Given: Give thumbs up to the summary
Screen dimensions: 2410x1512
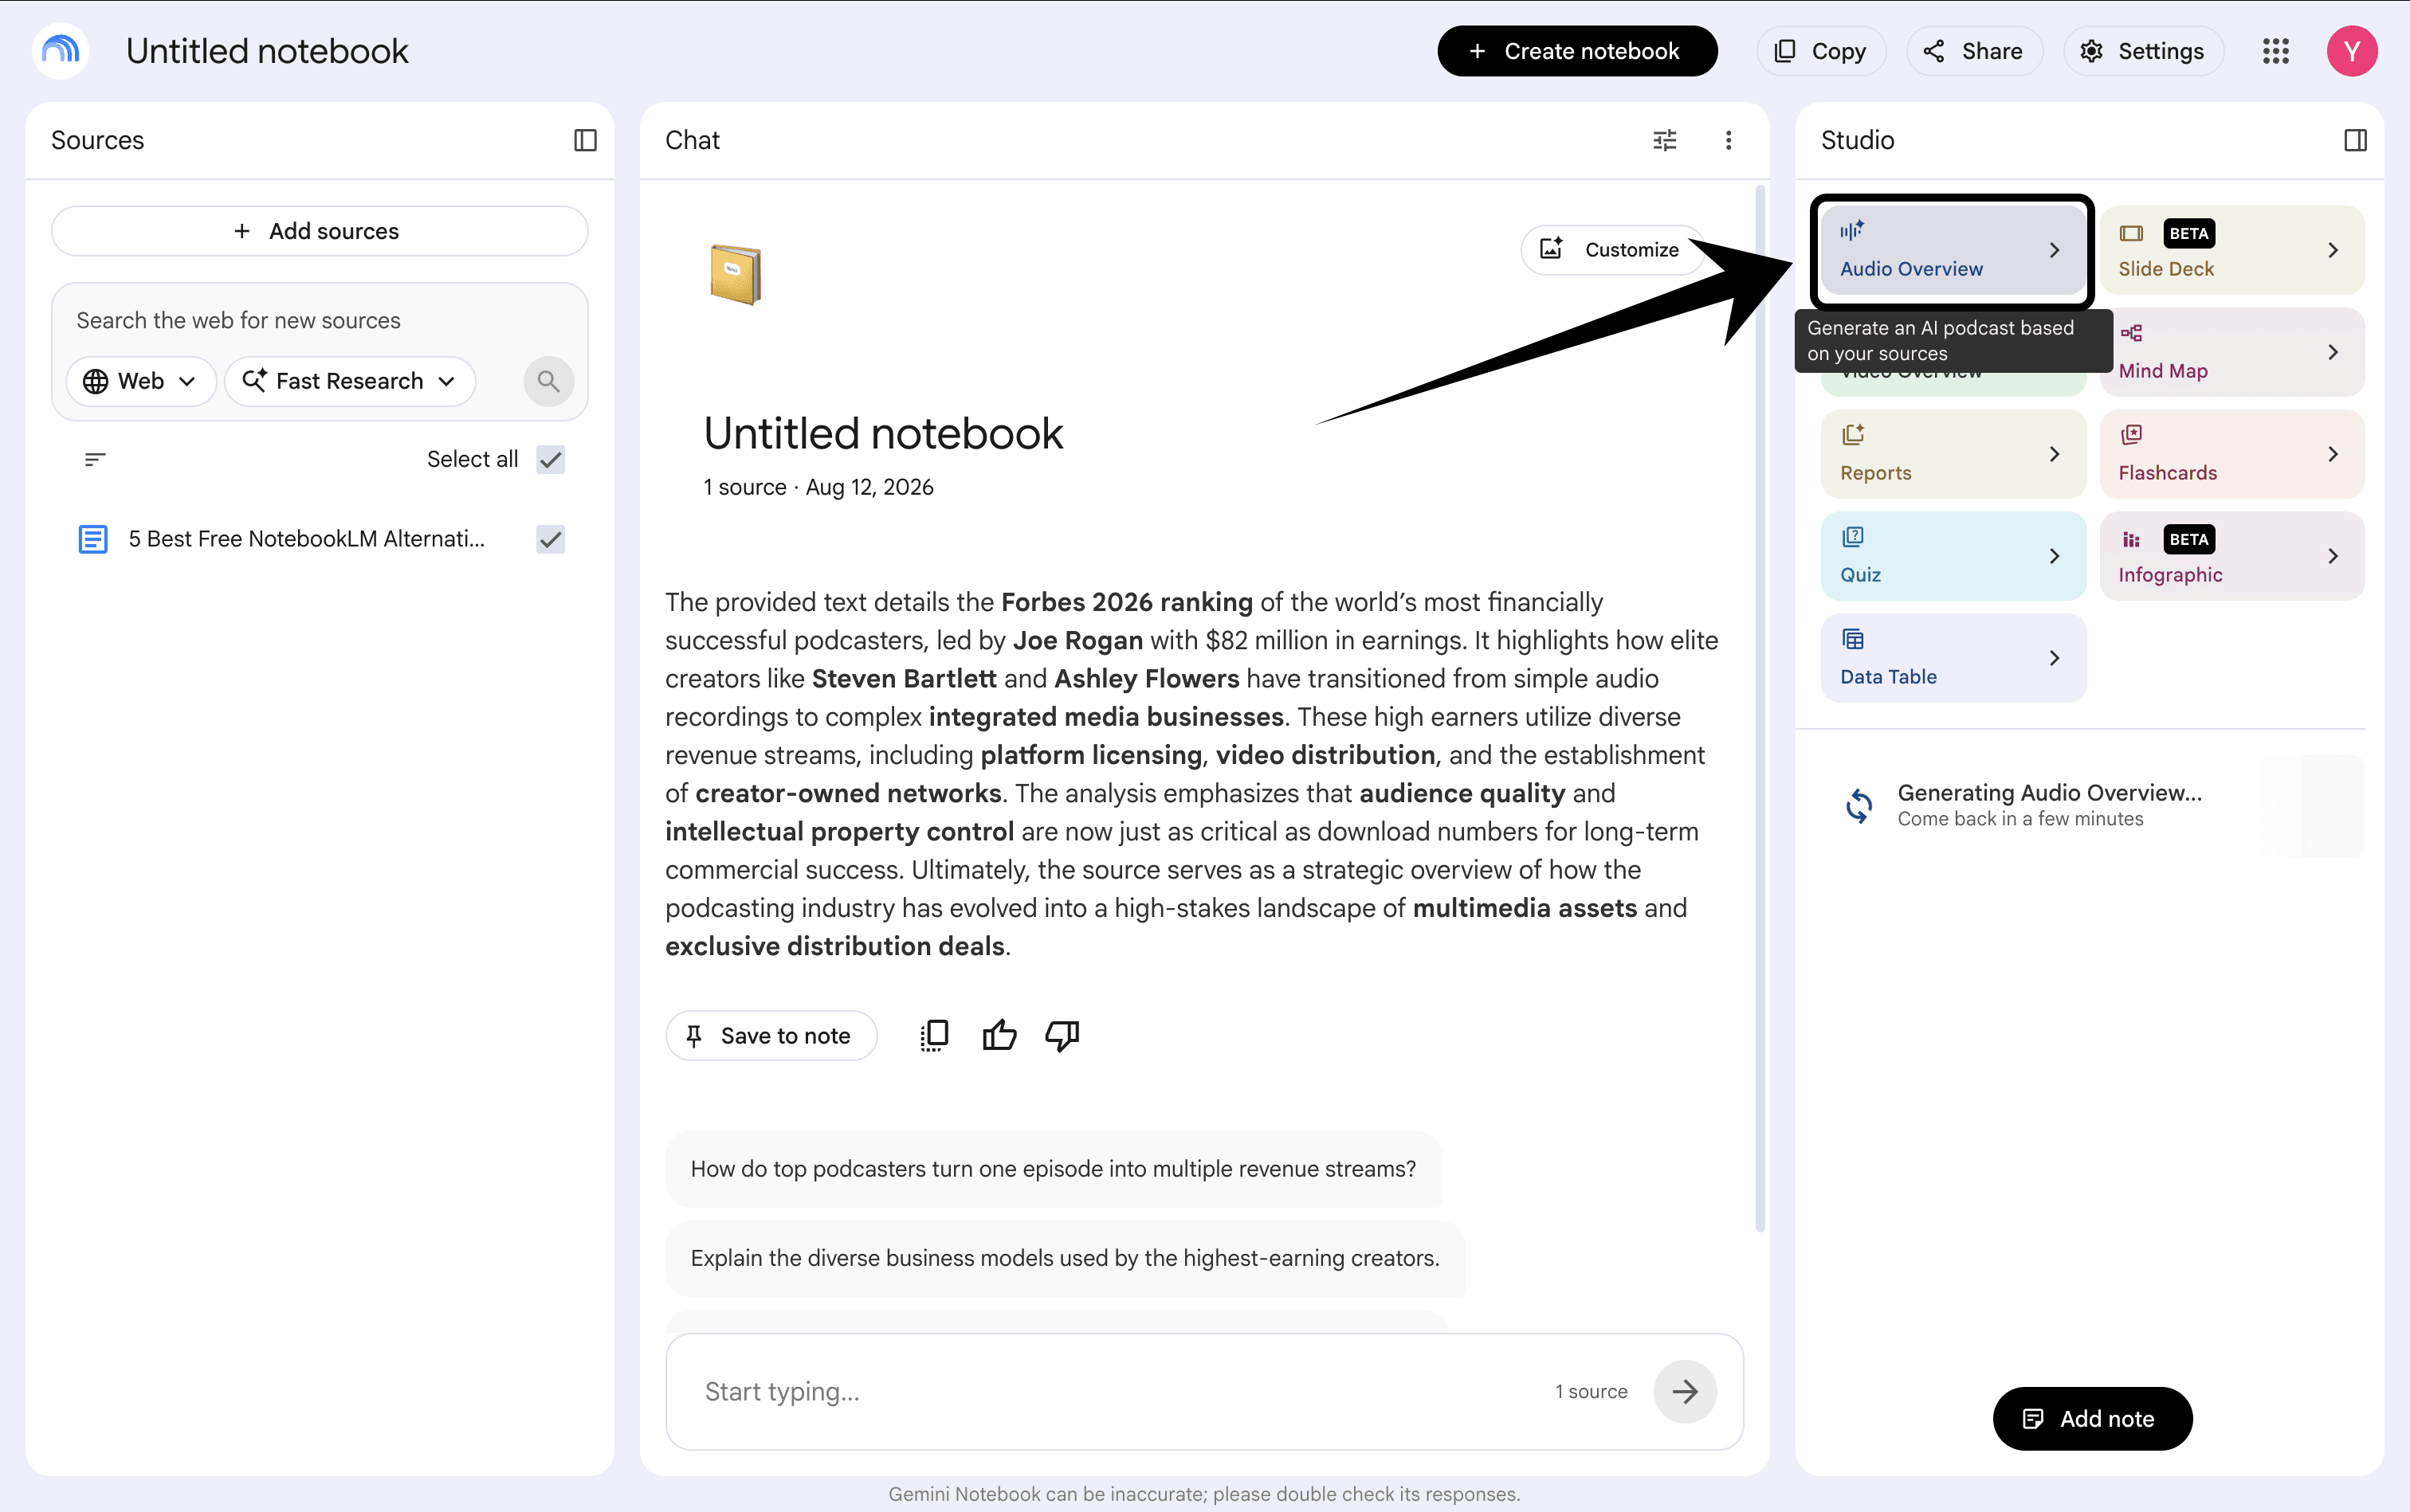Looking at the screenshot, I should [999, 1036].
